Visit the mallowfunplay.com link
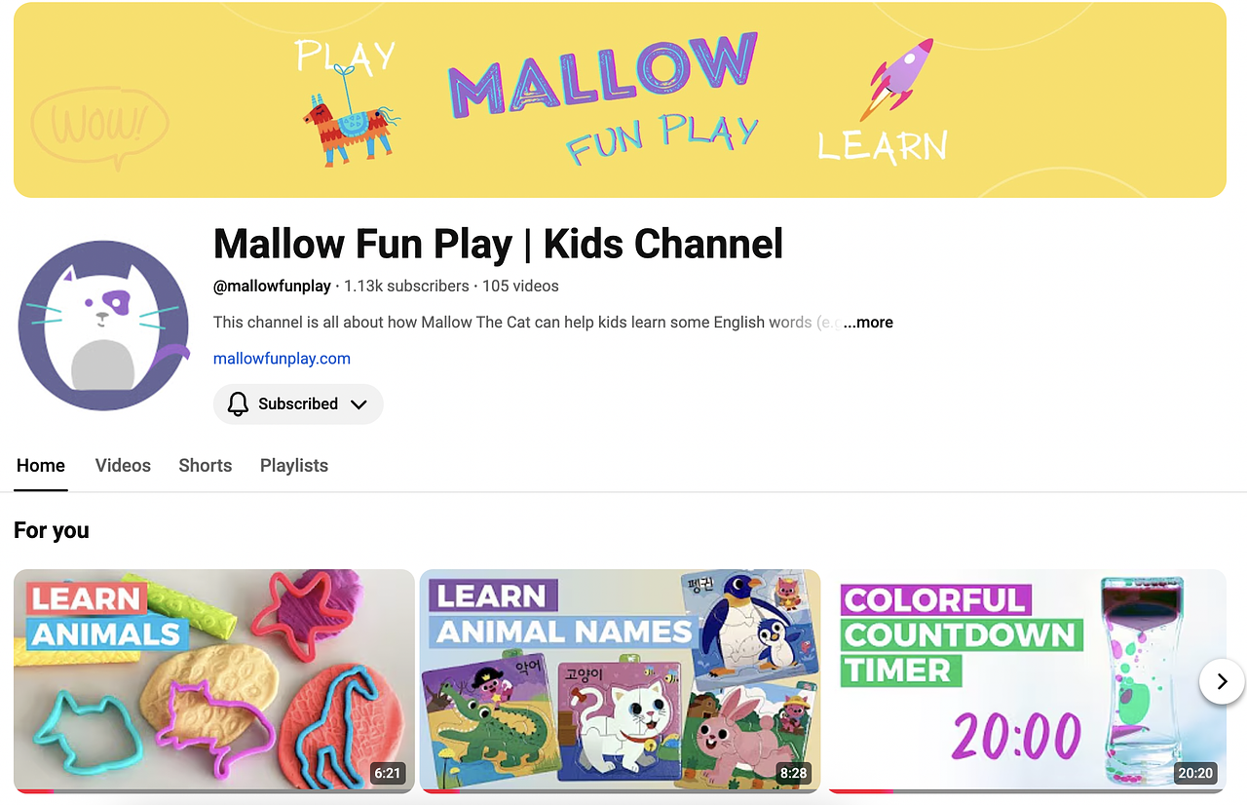Image resolution: width=1247 pixels, height=805 pixels. tap(282, 359)
